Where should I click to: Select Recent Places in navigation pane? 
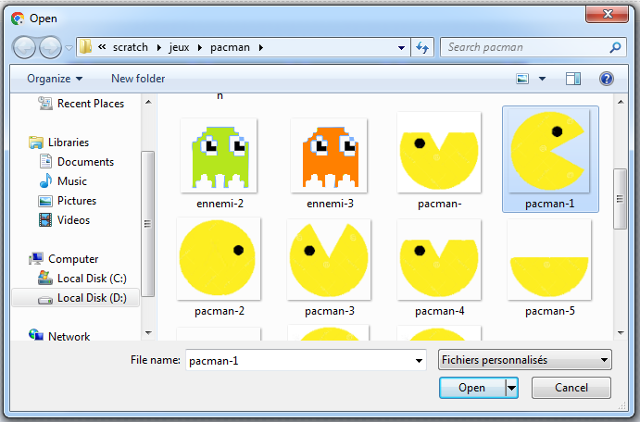(x=81, y=104)
